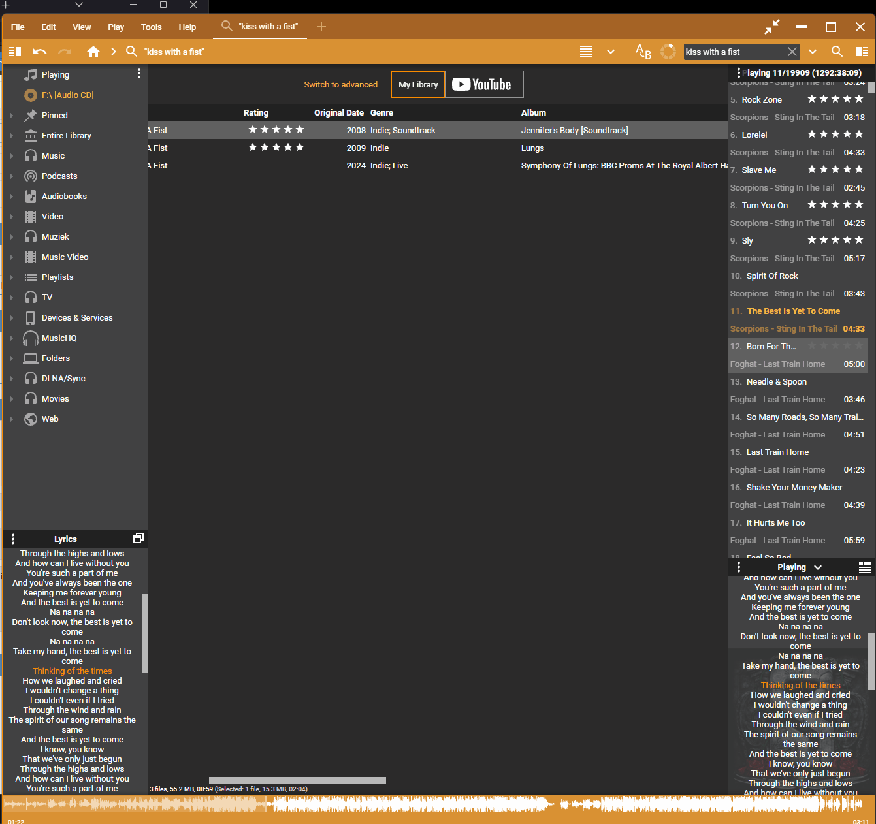Open the File menu
This screenshot has width=876, height=824.
(x=18, y=27)
